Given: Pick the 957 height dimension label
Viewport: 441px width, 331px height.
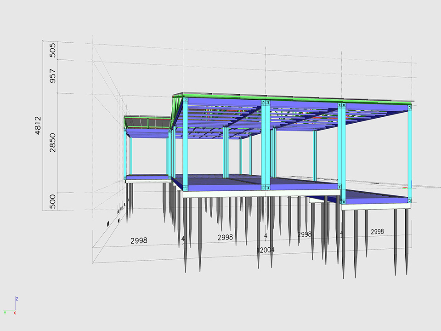Looking at the screenshot, I should coord(53,77).
